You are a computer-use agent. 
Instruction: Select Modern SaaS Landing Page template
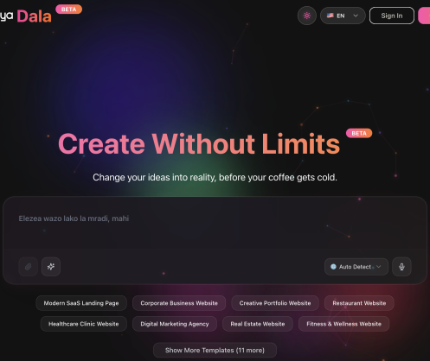[81, 303]
